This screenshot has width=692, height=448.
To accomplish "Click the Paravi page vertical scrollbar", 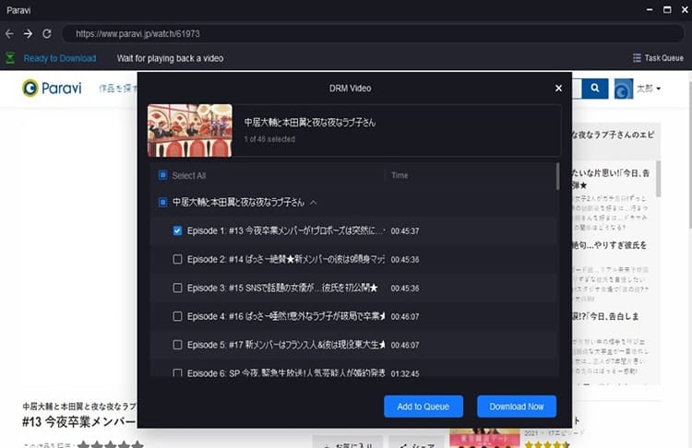I will [689, 154].
